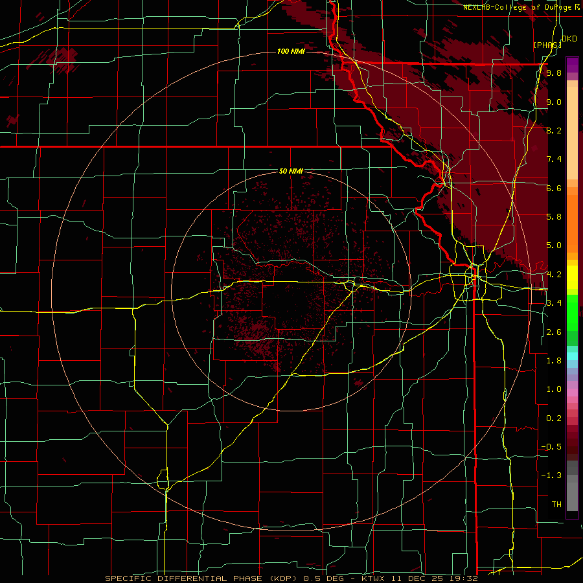The width and height of the screenshot is (583, 583).
Task: Click the 7.4 scale value
Action: pos(554,159)
